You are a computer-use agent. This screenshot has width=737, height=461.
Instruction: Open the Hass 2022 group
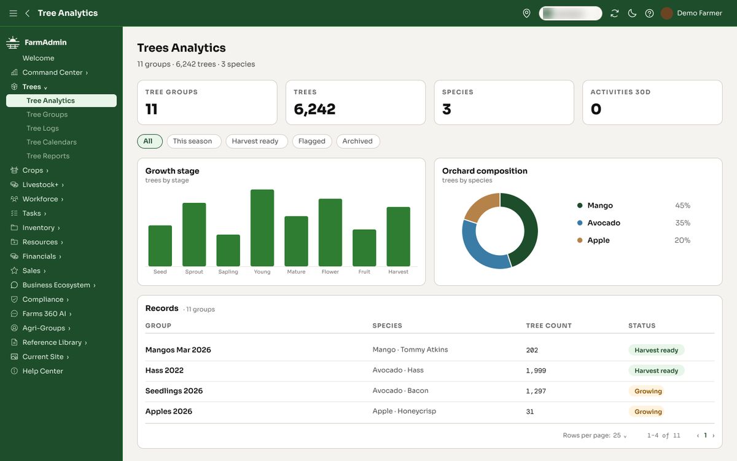(165, 371)
